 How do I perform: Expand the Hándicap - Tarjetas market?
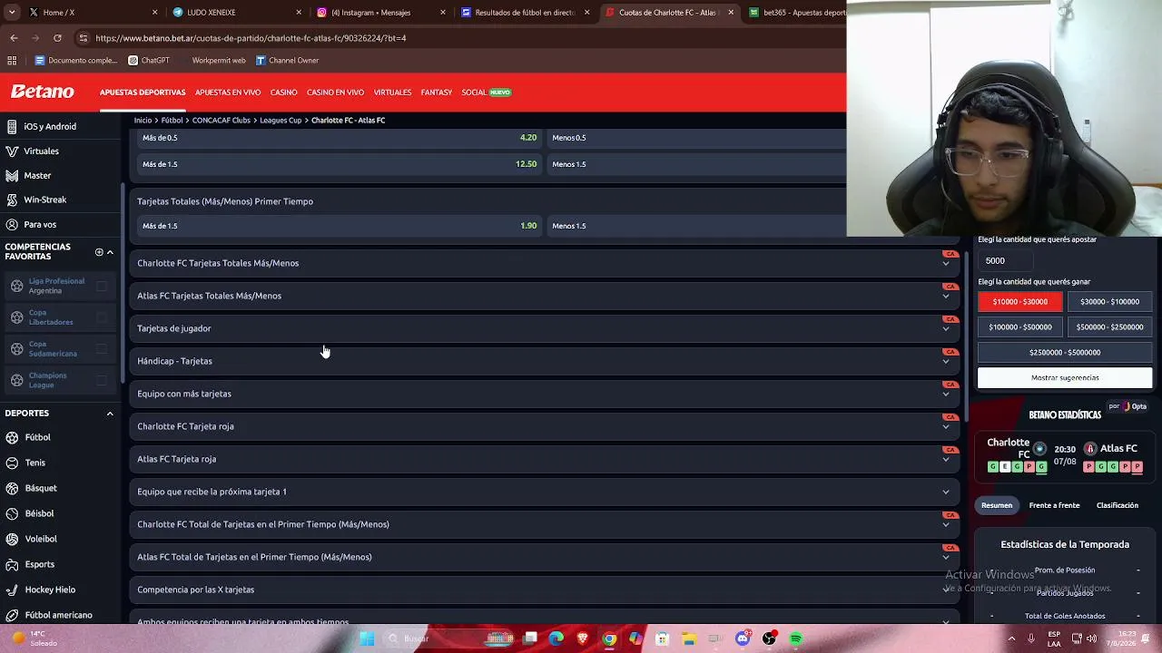[545, 361]
